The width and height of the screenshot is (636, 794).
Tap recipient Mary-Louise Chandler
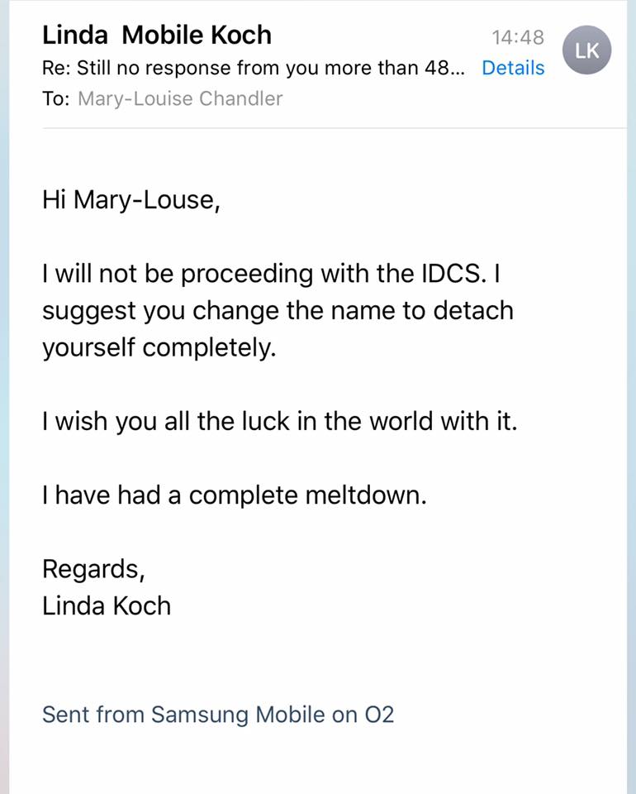point(180,98)
